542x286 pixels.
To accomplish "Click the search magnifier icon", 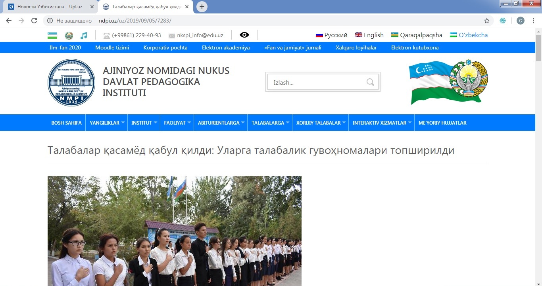I will tap(370, 82).
